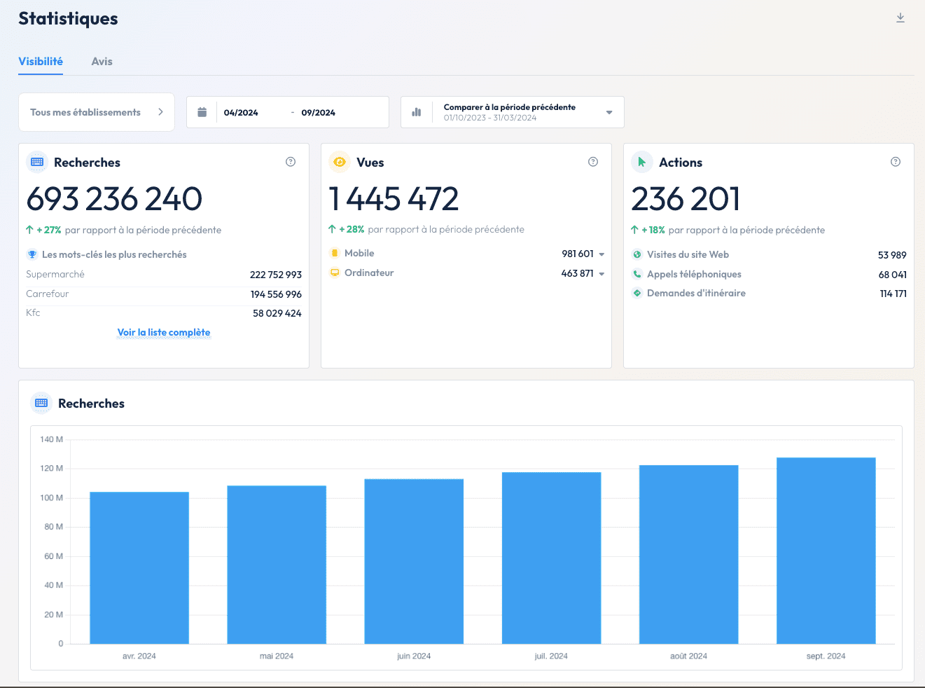Click the Ordinateur monitor icon
The width and height of the screenshot is (925, 688).
335,273
